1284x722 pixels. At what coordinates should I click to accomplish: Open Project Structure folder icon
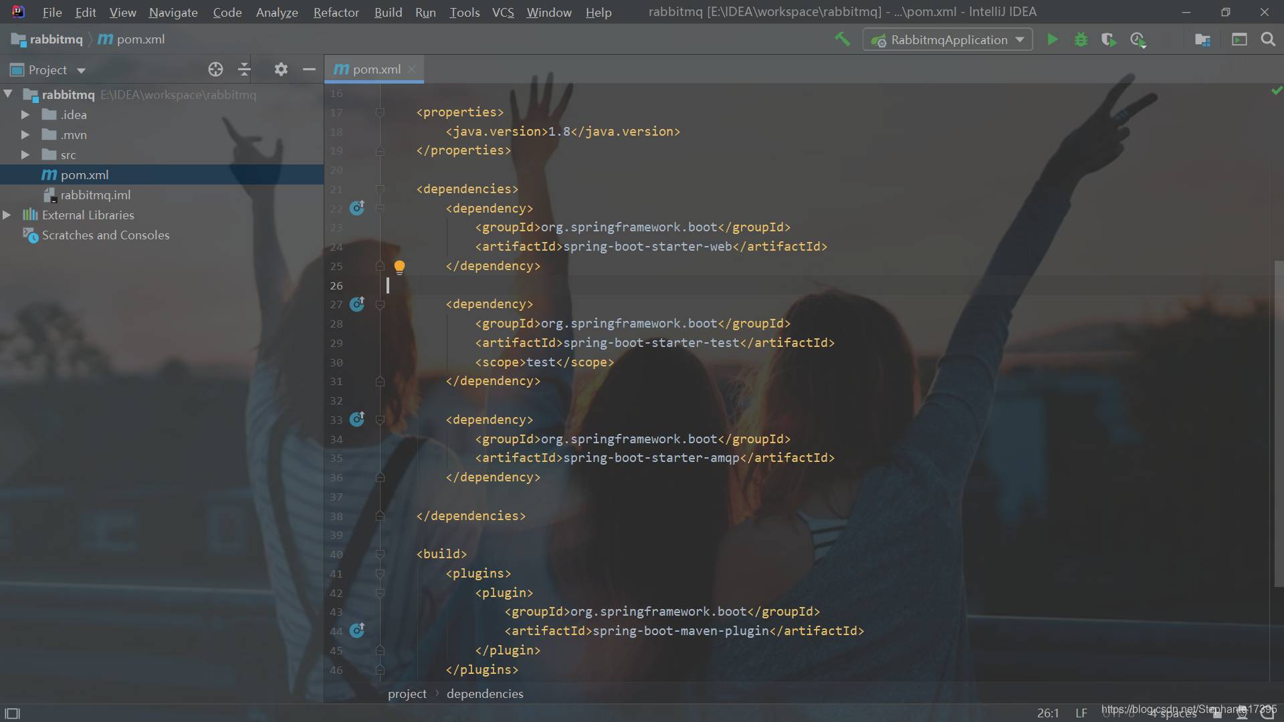click(x=1202, y=39)
